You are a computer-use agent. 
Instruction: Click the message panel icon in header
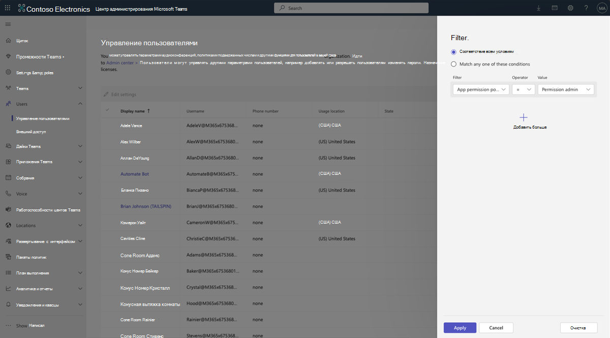click(555, 8)
